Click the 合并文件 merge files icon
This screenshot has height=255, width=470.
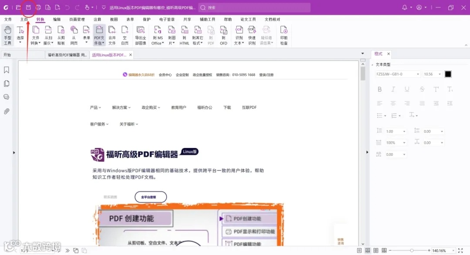point(112,35)
